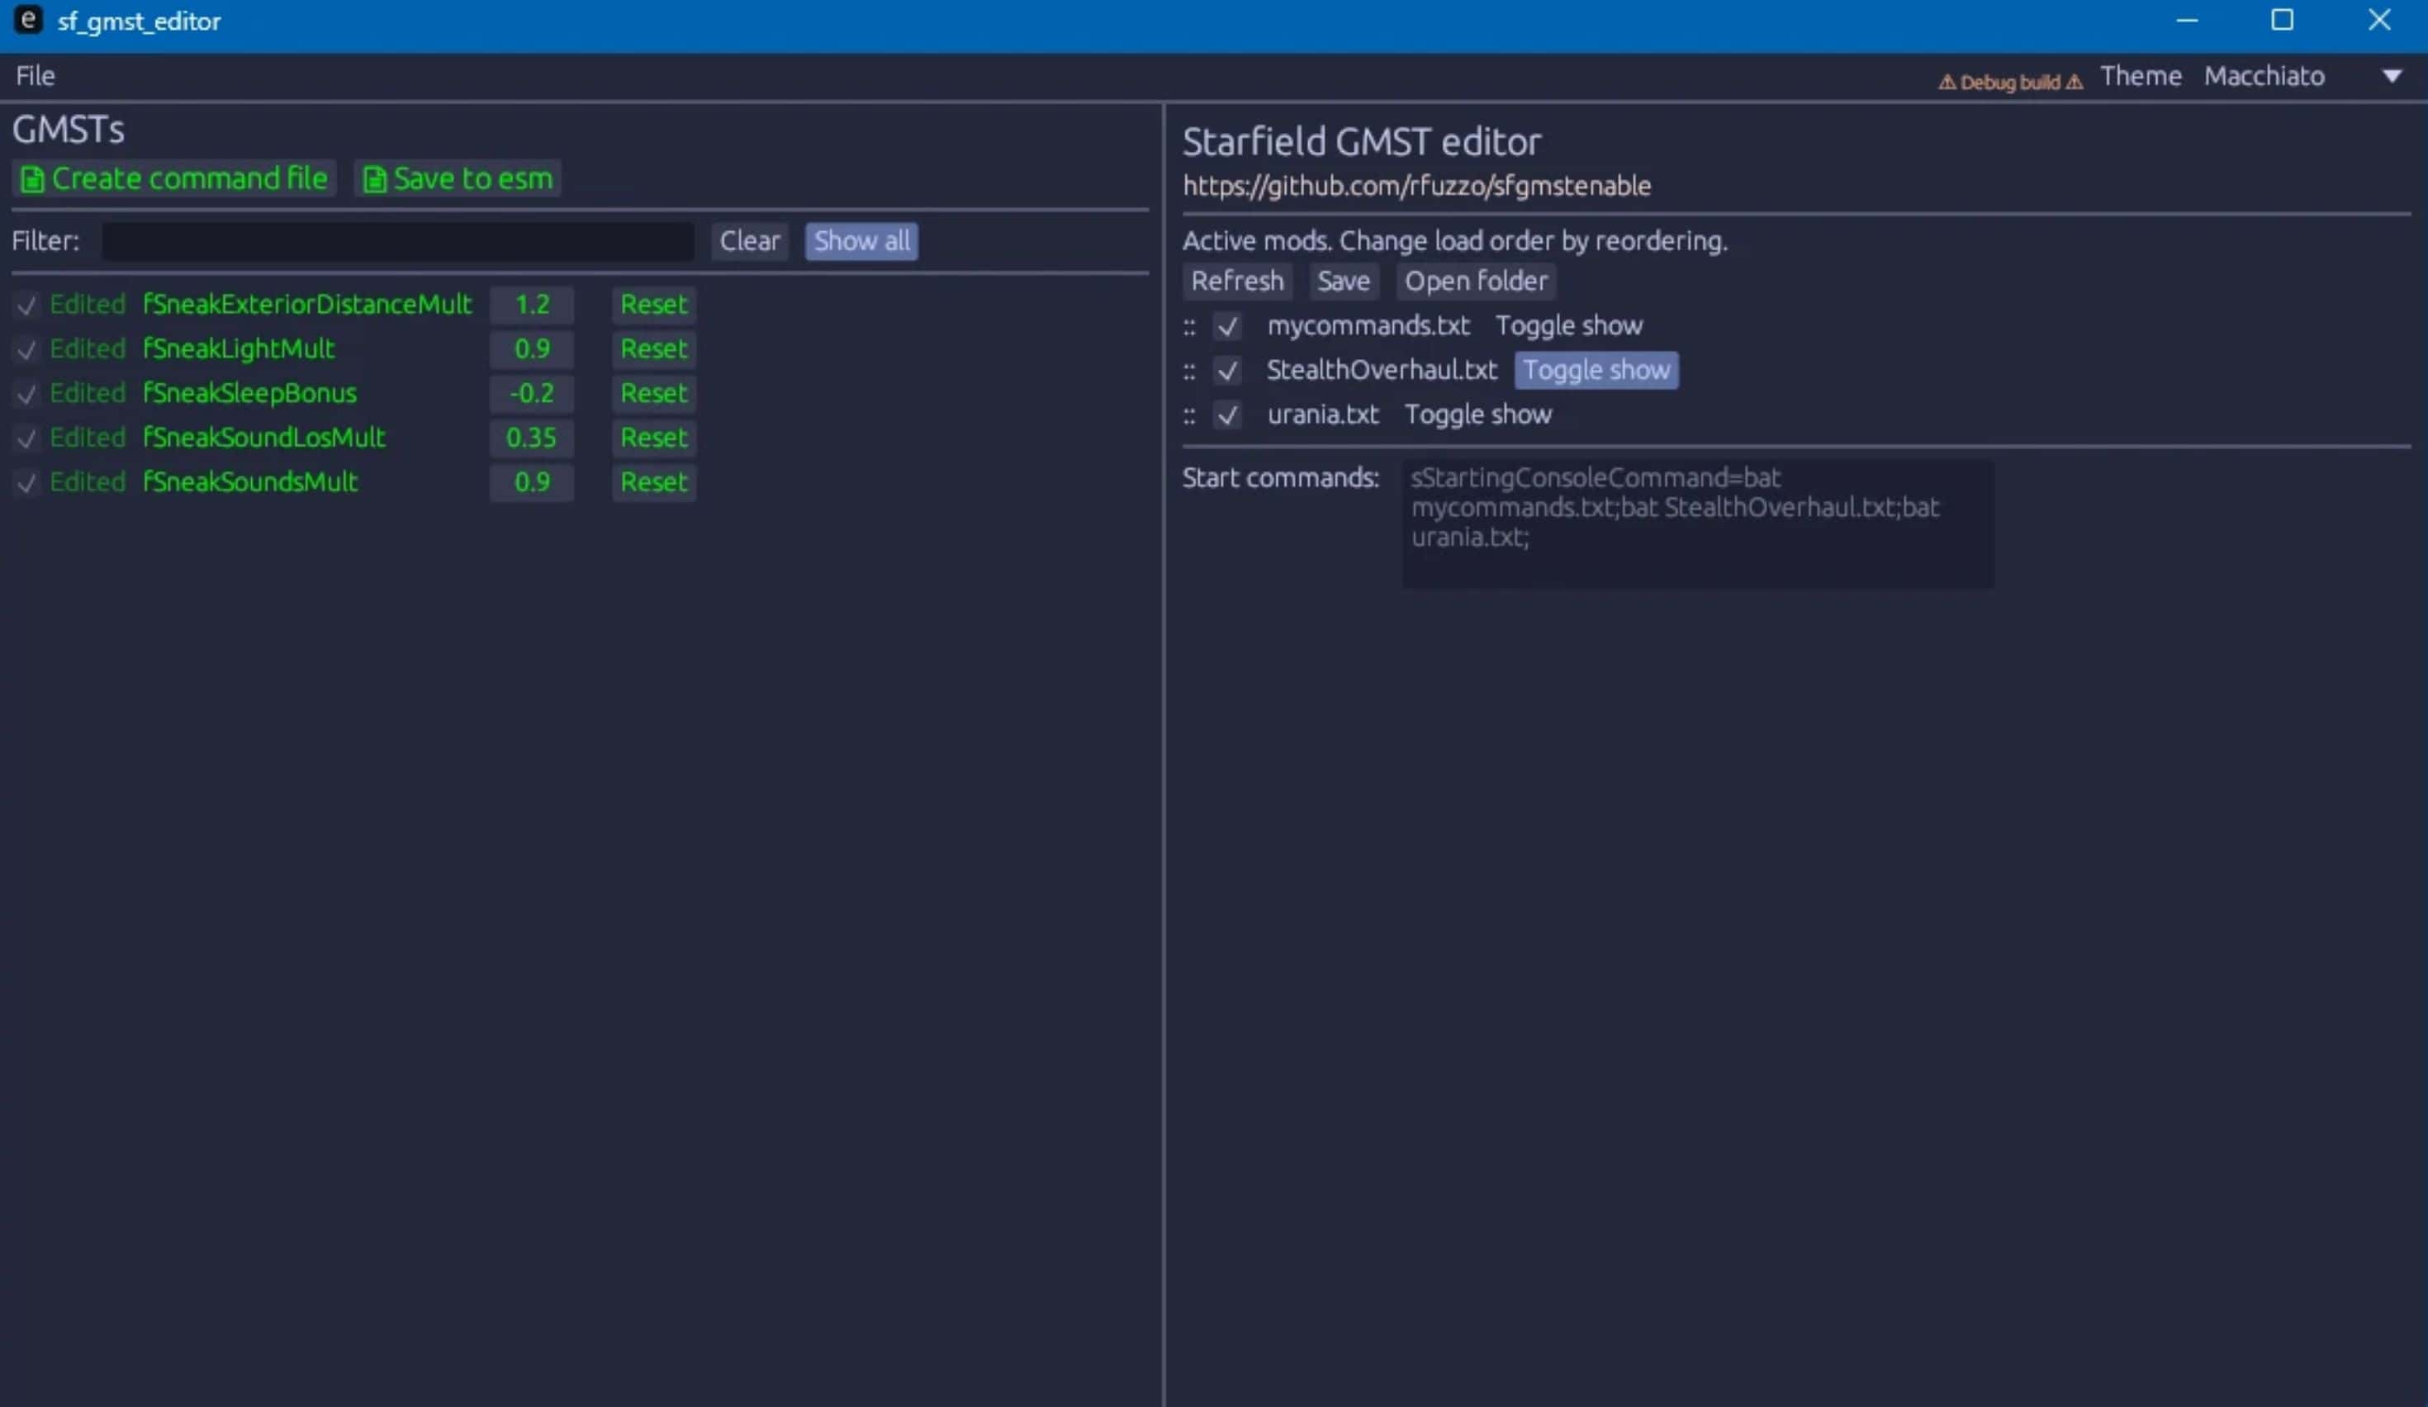
Task: Open the sfgmstenable GitHub repository link
Action: (x=1417, y=186)
